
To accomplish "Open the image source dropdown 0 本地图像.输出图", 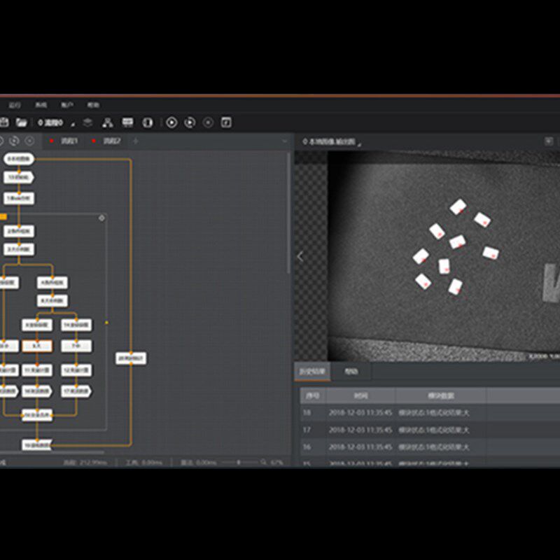I will [x=332, y=142].
